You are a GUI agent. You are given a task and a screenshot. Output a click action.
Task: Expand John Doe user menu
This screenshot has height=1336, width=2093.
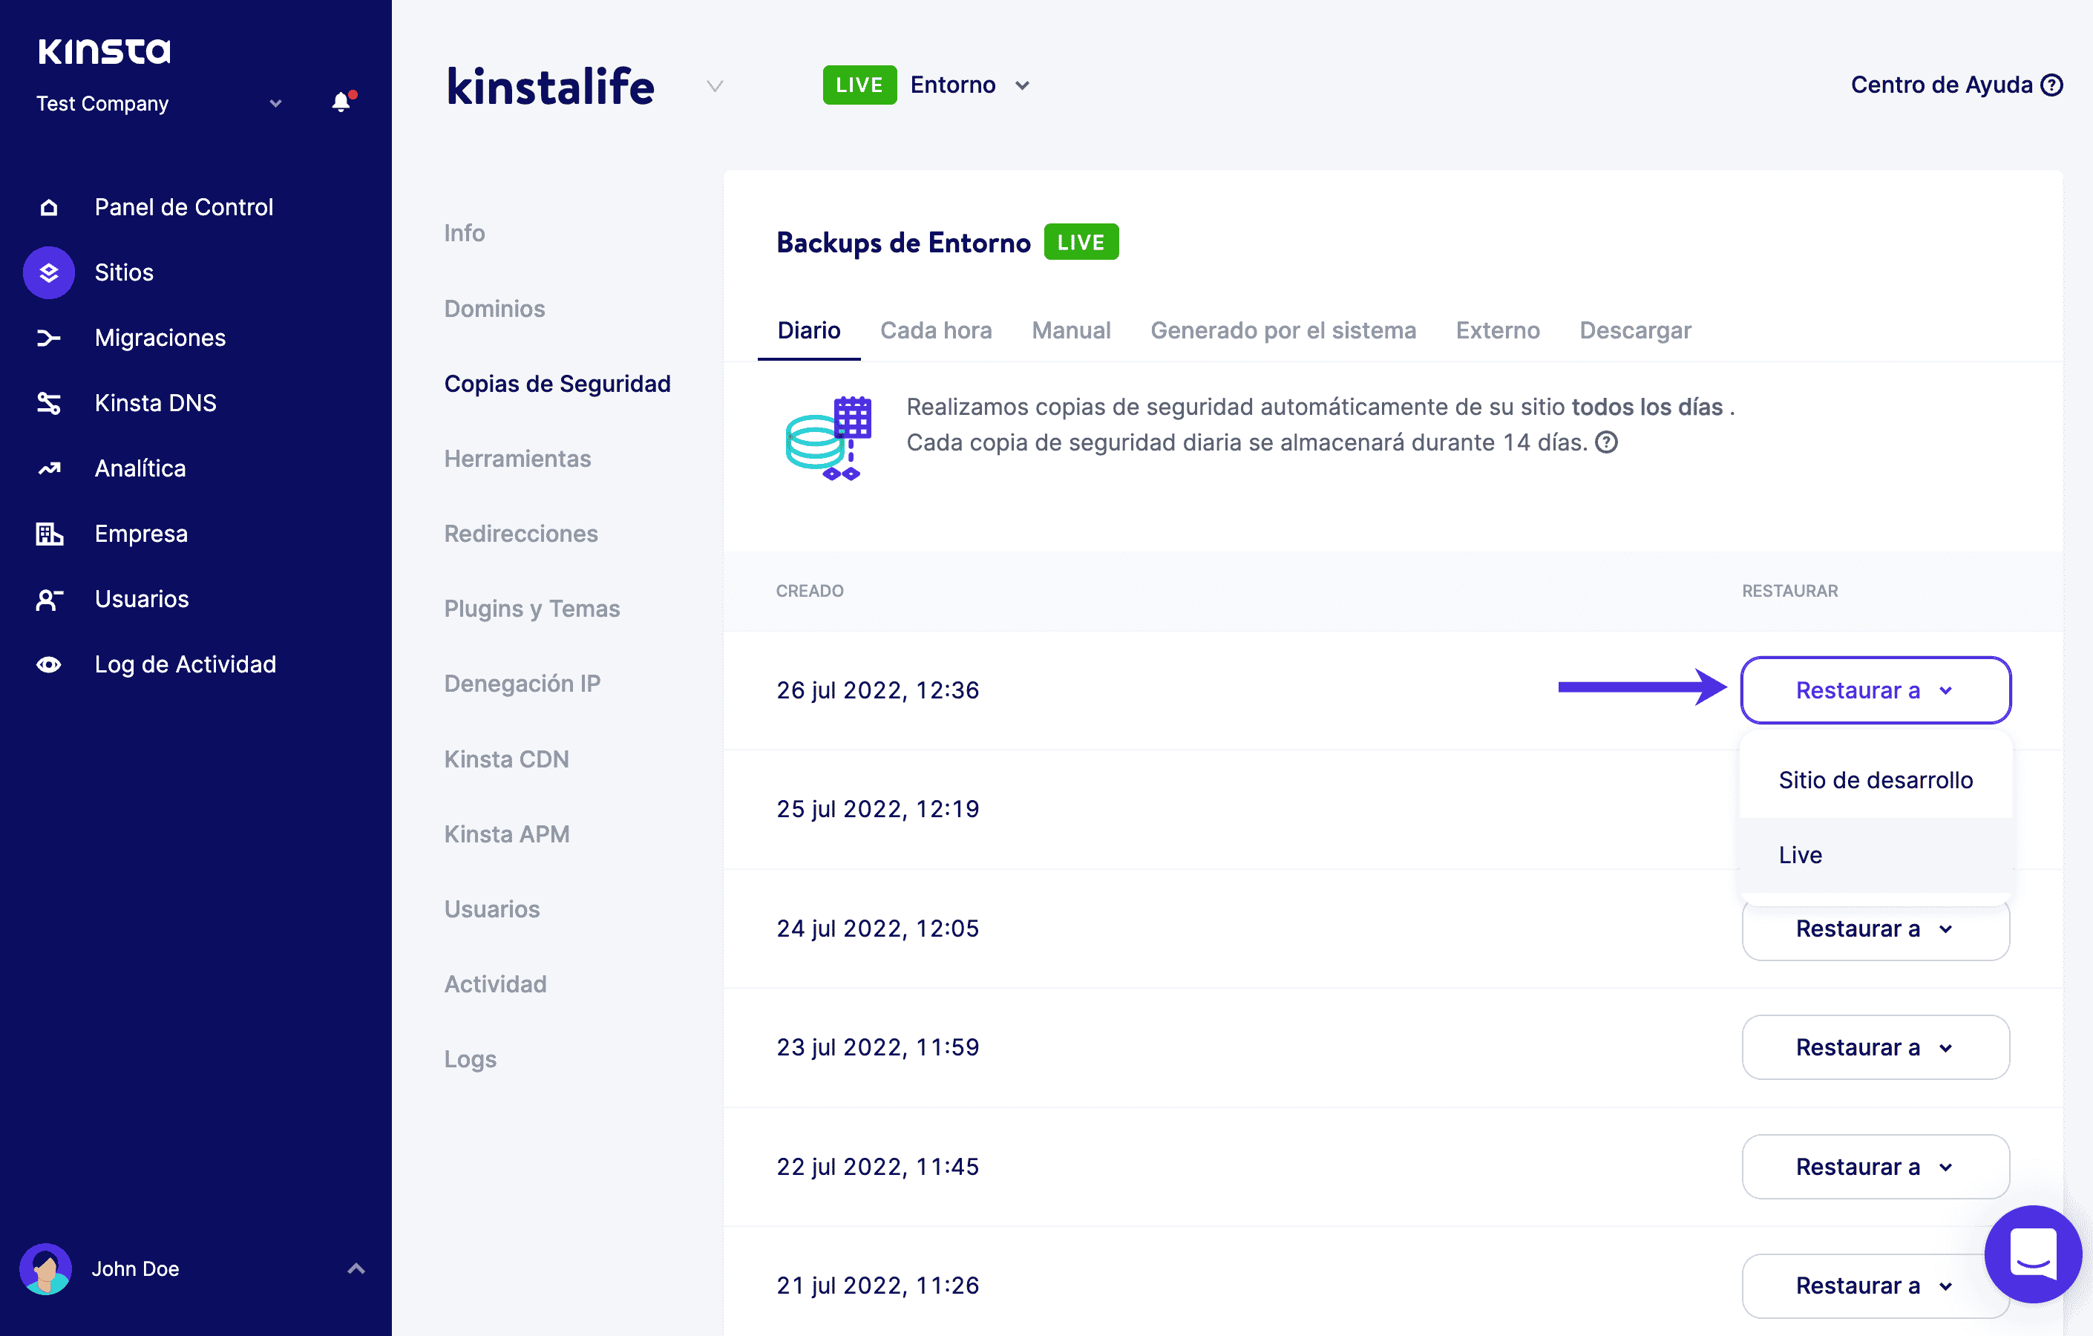click(356, 1268)
